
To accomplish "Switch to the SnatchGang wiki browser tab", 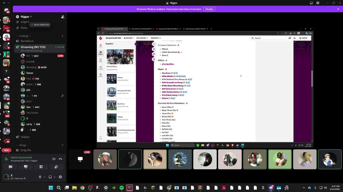I will [195, 29].
